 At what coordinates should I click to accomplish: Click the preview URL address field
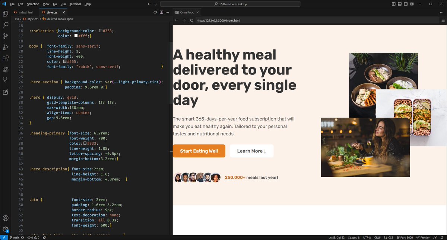317,20
